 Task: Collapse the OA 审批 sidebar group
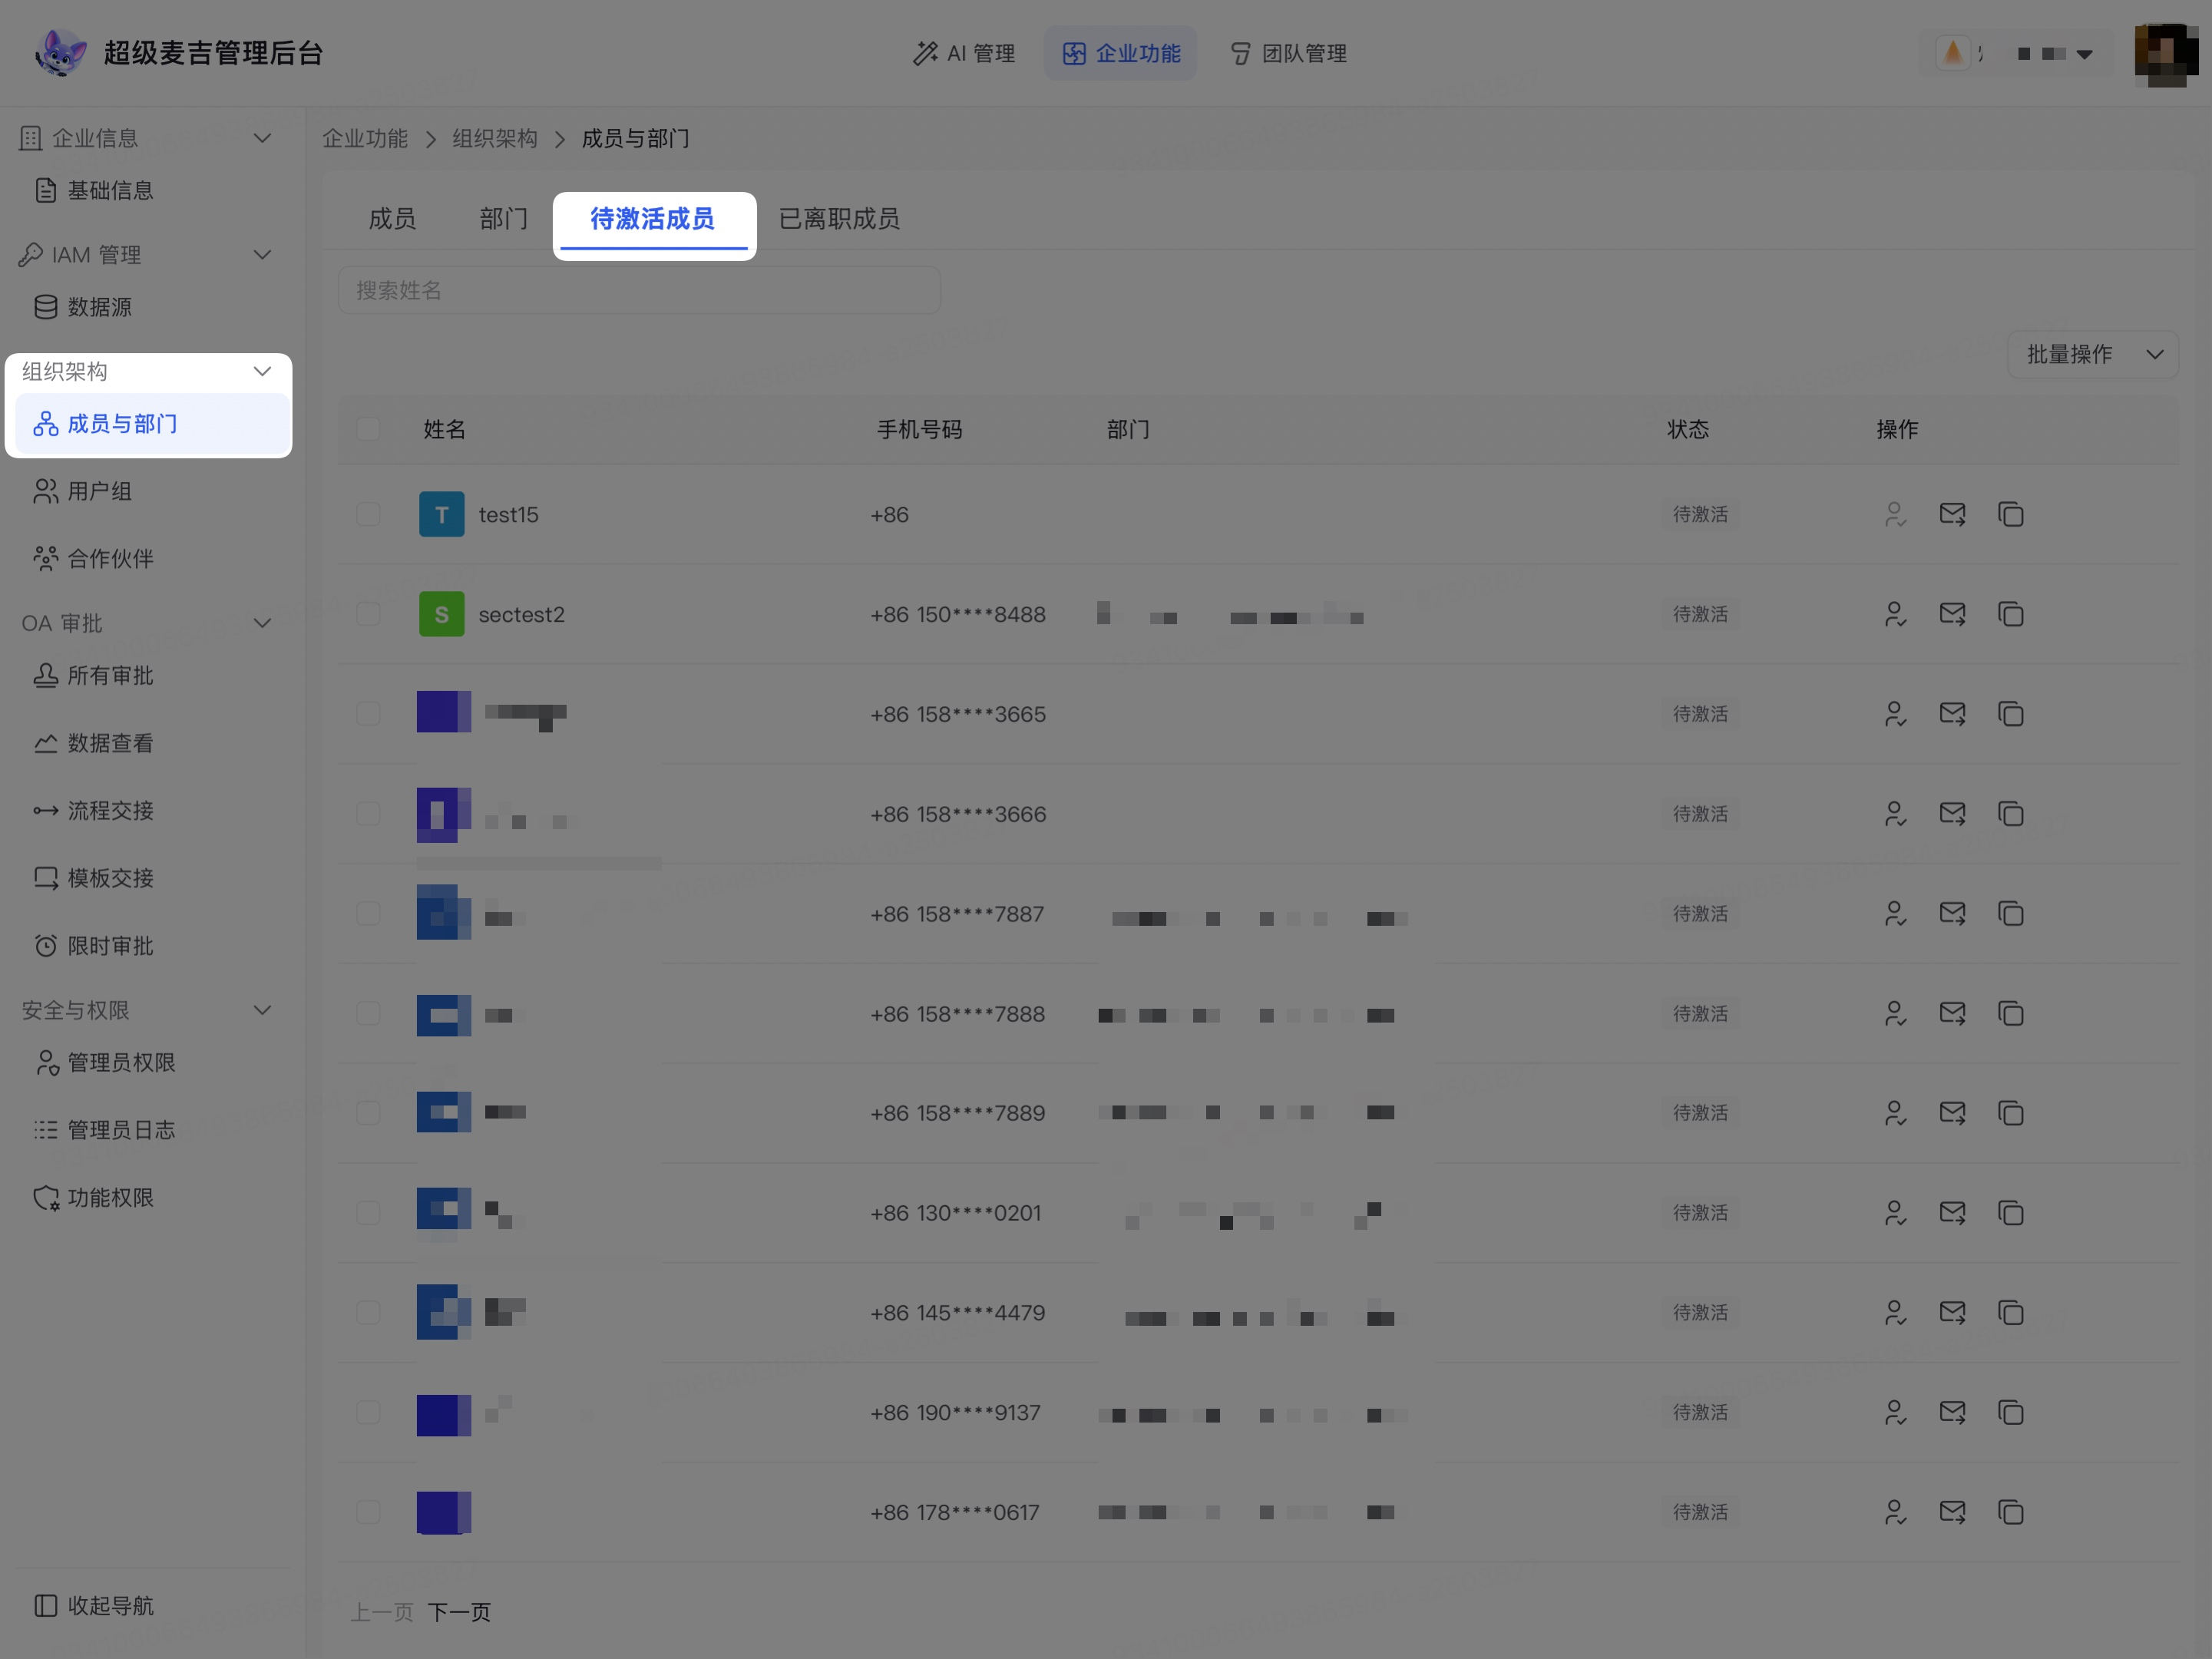[x=262, y=623]
